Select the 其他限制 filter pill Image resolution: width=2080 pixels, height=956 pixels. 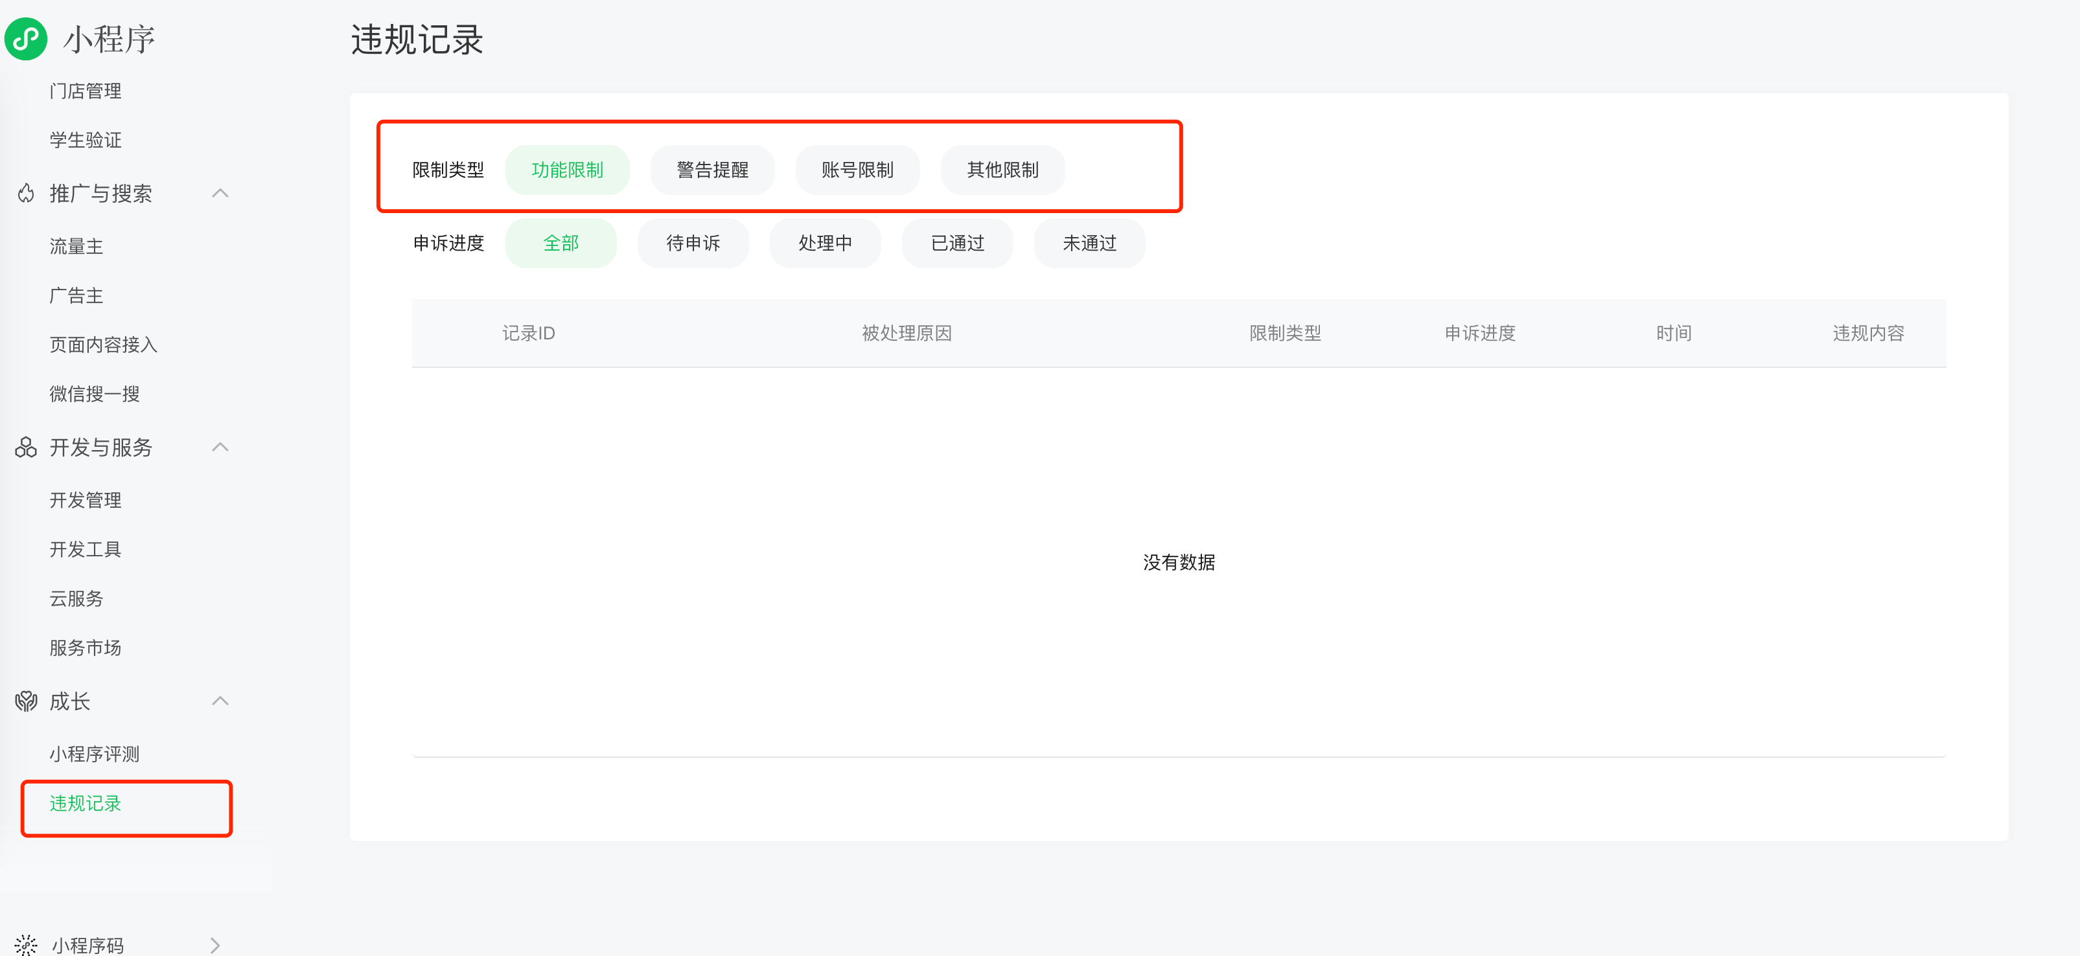click(1002, 170)
